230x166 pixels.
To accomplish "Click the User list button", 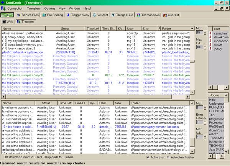I will pos(171,15).
